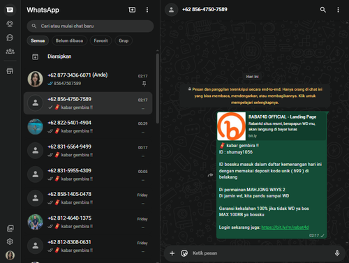
Task: Open the attach plus icon in composer
Action: (x=172, y=253)
